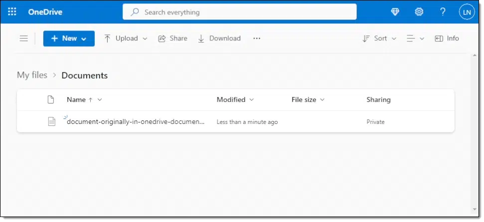The image size is (484, 222).
Task: Switch view layout options dropdown
Action: 415,38
